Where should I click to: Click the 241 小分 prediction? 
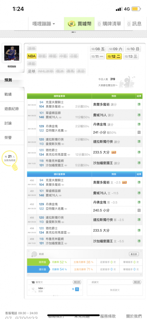105,132
